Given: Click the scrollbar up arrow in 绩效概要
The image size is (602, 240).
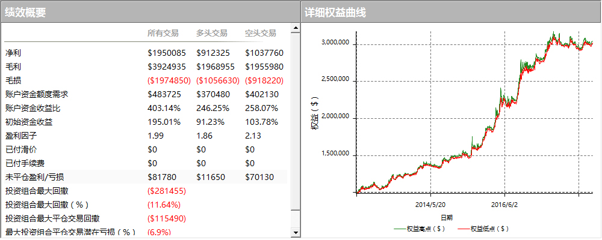Looking at the screenshot, I should (295, 28).
